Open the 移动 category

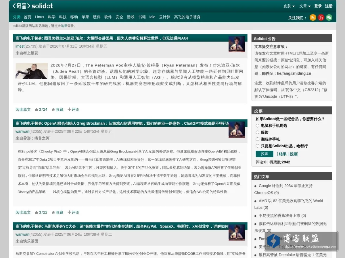tap(74, 17)
